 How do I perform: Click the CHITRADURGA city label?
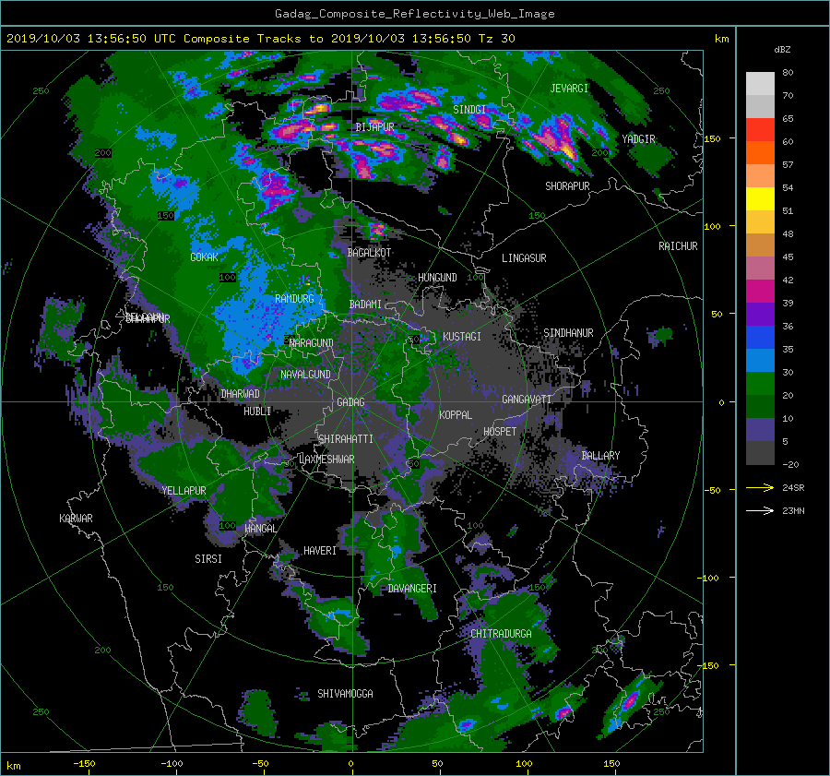(501, 634)
